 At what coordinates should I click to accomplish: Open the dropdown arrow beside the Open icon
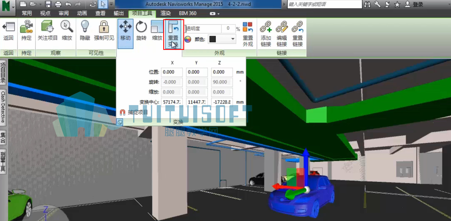40,4
